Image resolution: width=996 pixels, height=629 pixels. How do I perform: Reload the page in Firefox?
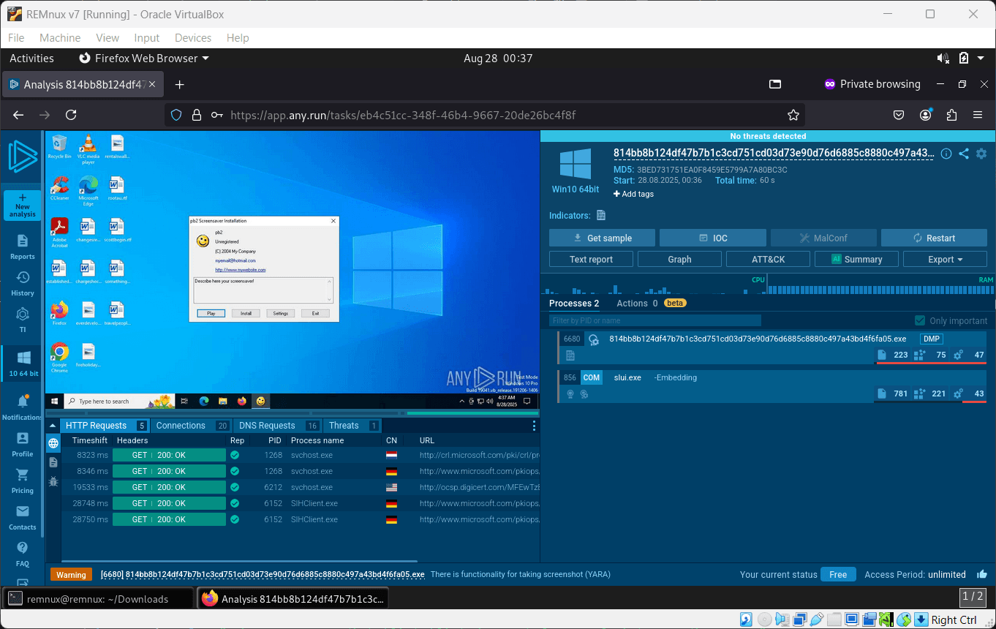pyautogui.click(x=71, y=115)
